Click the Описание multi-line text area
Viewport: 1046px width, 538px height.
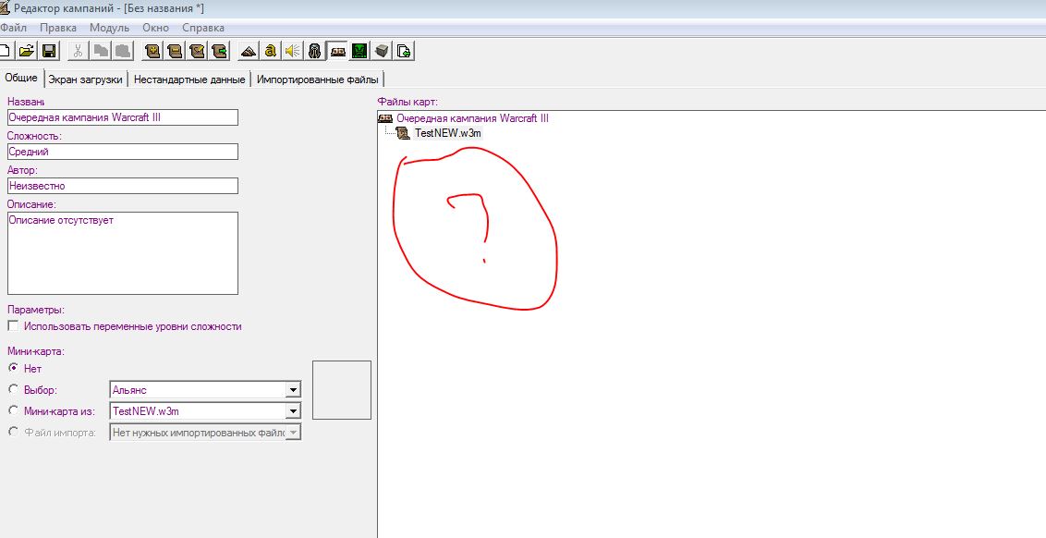coord(123,253)
